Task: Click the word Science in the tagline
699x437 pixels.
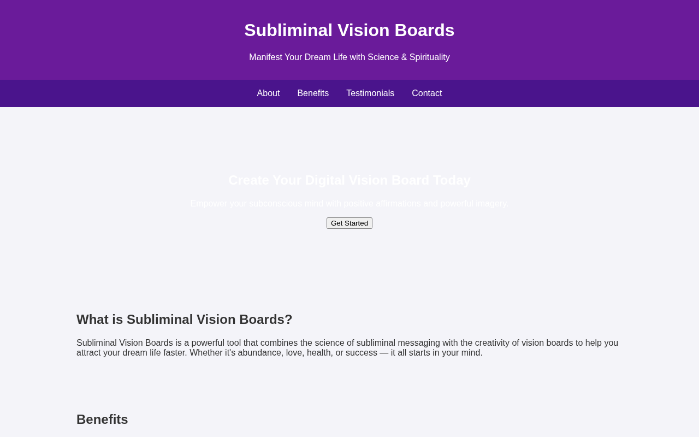Action: [383, 57]
